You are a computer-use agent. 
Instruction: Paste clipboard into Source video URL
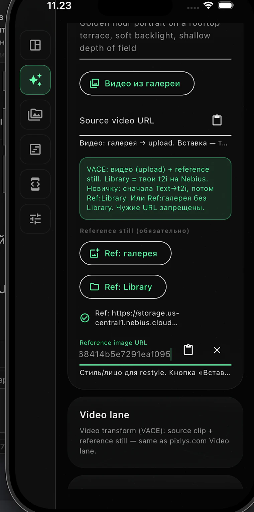217,120
